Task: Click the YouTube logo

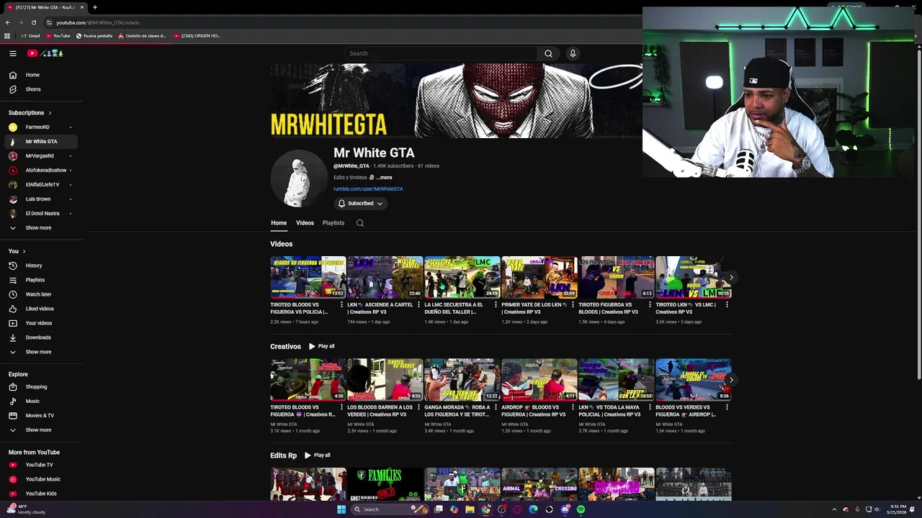Action: click(45, 53)
